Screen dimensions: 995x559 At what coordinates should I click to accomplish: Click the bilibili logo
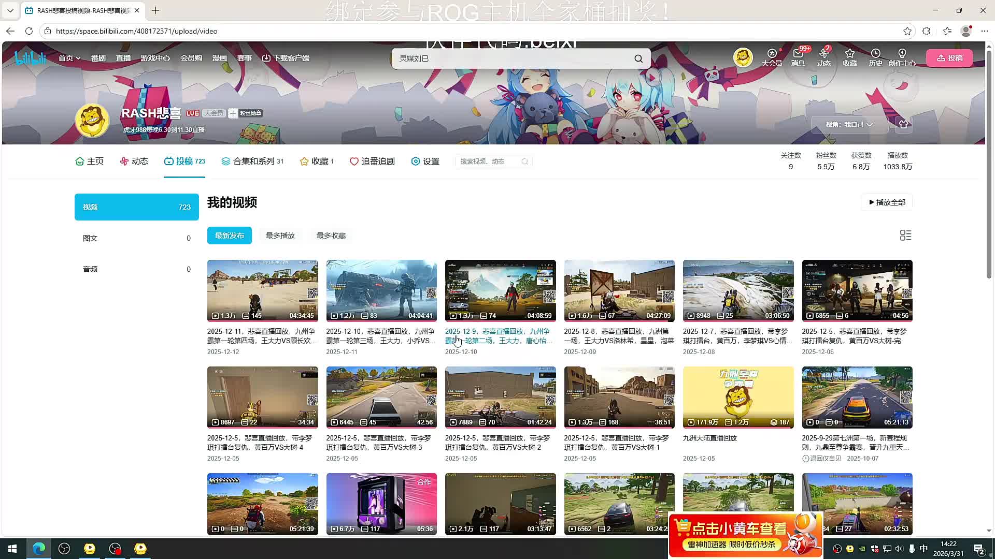point(30,57)
